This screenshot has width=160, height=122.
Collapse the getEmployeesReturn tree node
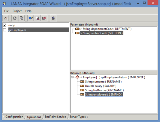(72, 77)
